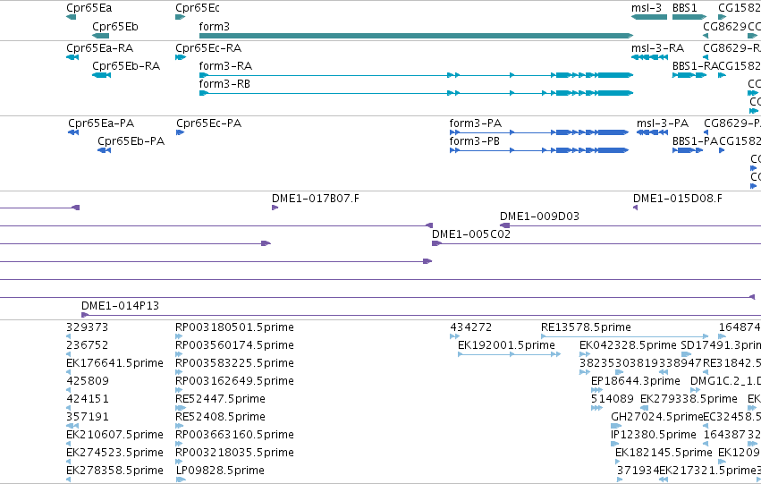Select the form3 gene bar
This screenshot has width=761, height=484.
point(416,36)
